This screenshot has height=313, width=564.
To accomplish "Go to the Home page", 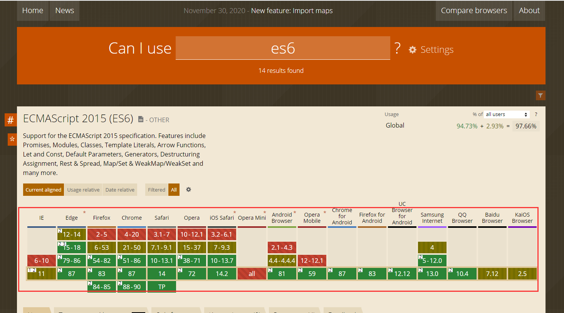I will point(33,10).
